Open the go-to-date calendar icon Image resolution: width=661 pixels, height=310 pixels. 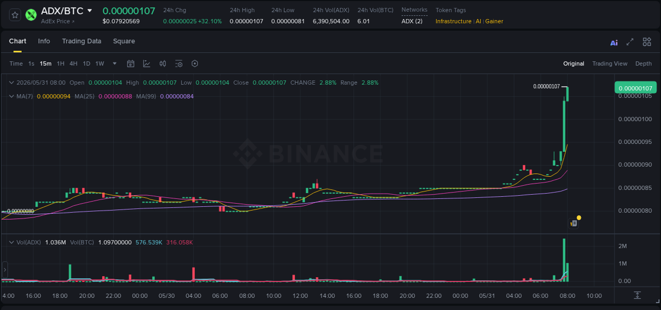[x=131, y=63]
